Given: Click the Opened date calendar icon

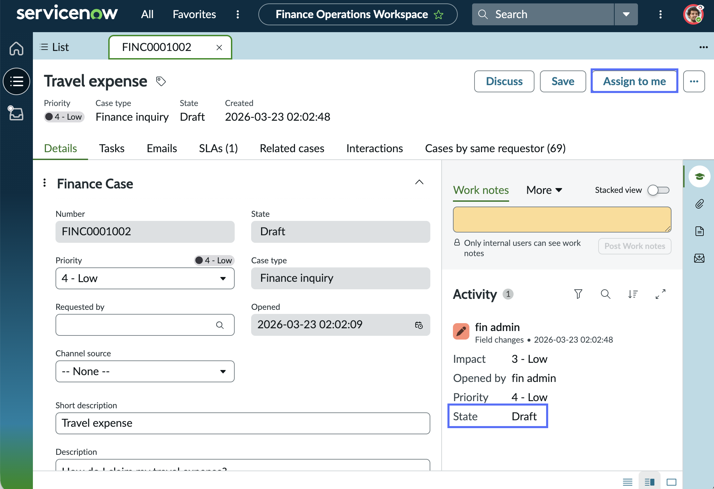Looking at the screenshot, I should click(419, 325).
